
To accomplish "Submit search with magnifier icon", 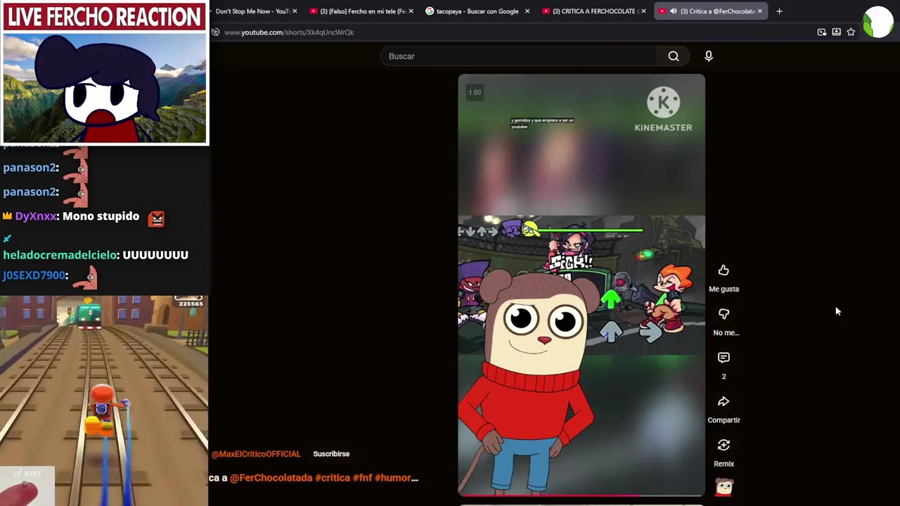I will click(x=674, y=56).
